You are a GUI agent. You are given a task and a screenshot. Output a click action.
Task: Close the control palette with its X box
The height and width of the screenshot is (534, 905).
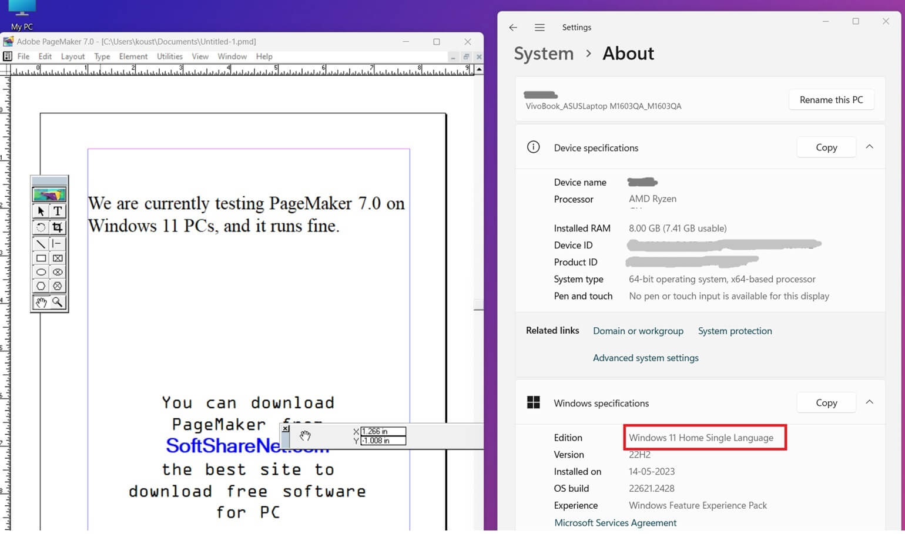coord(286,429)
